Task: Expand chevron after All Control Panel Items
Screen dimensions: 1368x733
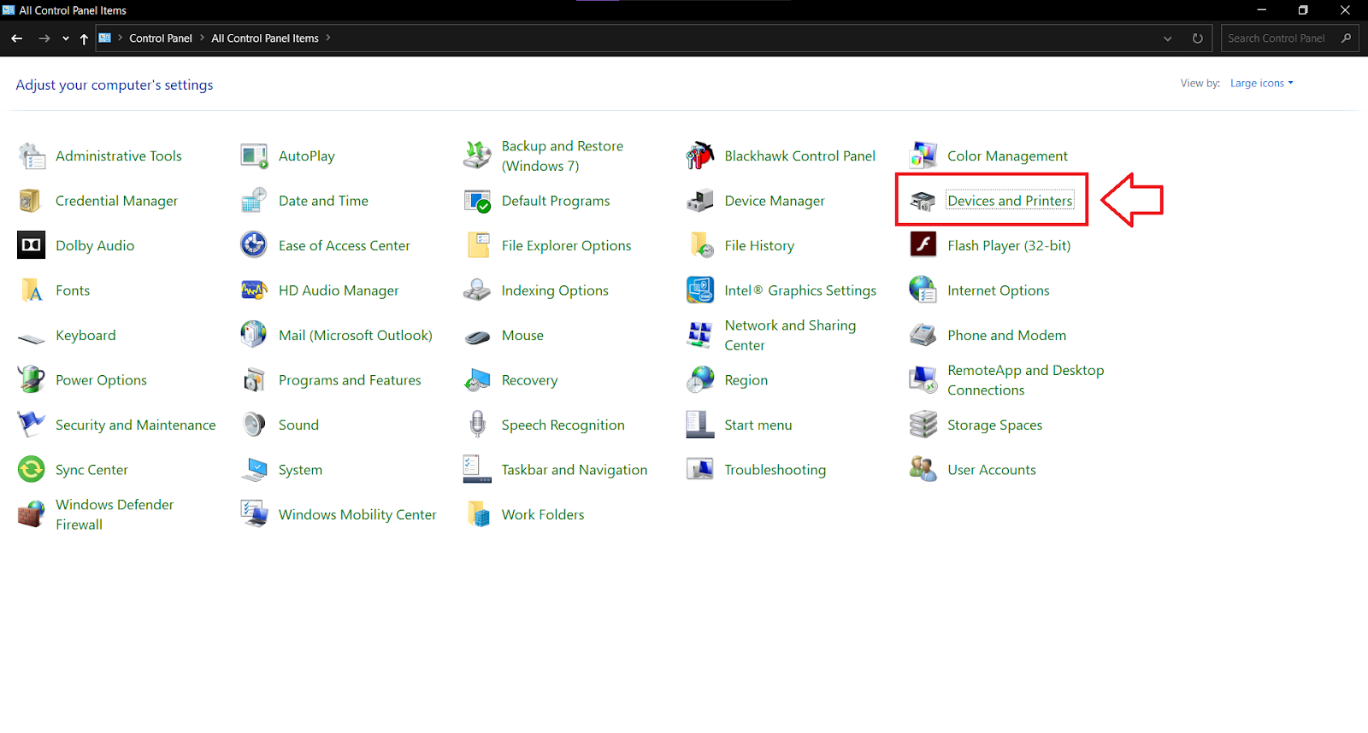Action: pos(328,38)
